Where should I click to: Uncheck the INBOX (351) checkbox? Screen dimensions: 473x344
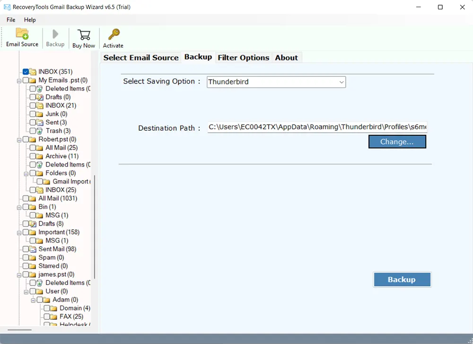[x=25, y=72]
